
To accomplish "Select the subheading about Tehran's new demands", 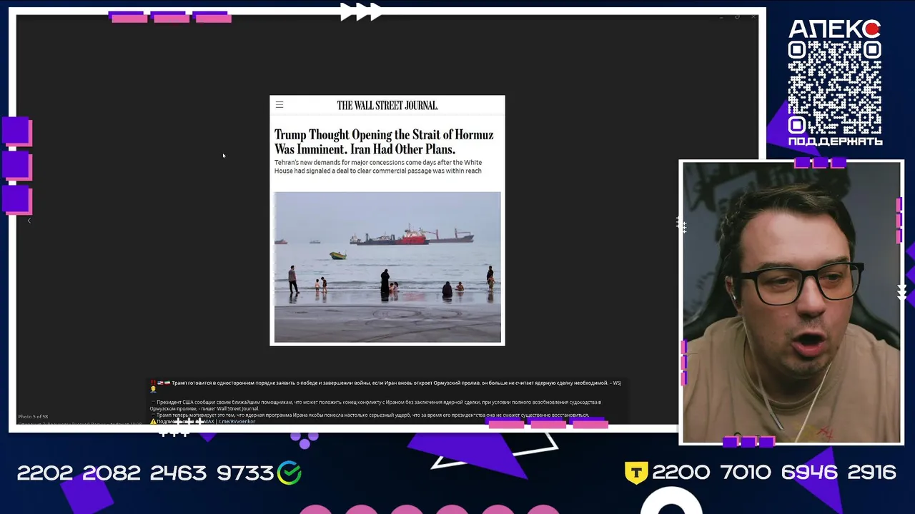I will point(378,167).
